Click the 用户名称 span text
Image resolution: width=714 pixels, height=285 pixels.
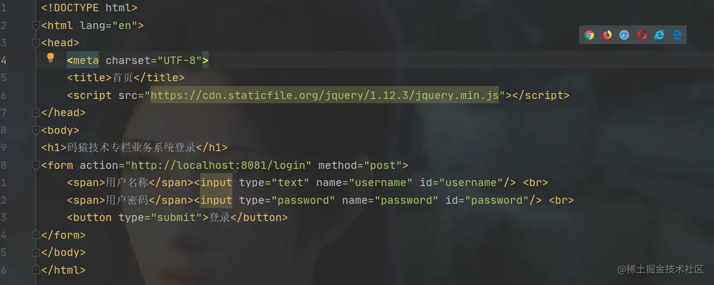click(x=127, y=182)
